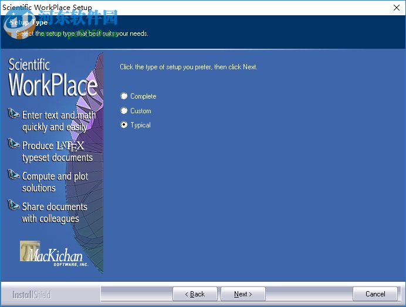
Task: Click 'Produce LaTeX typeset documents' text
Action: click(57, 151)
